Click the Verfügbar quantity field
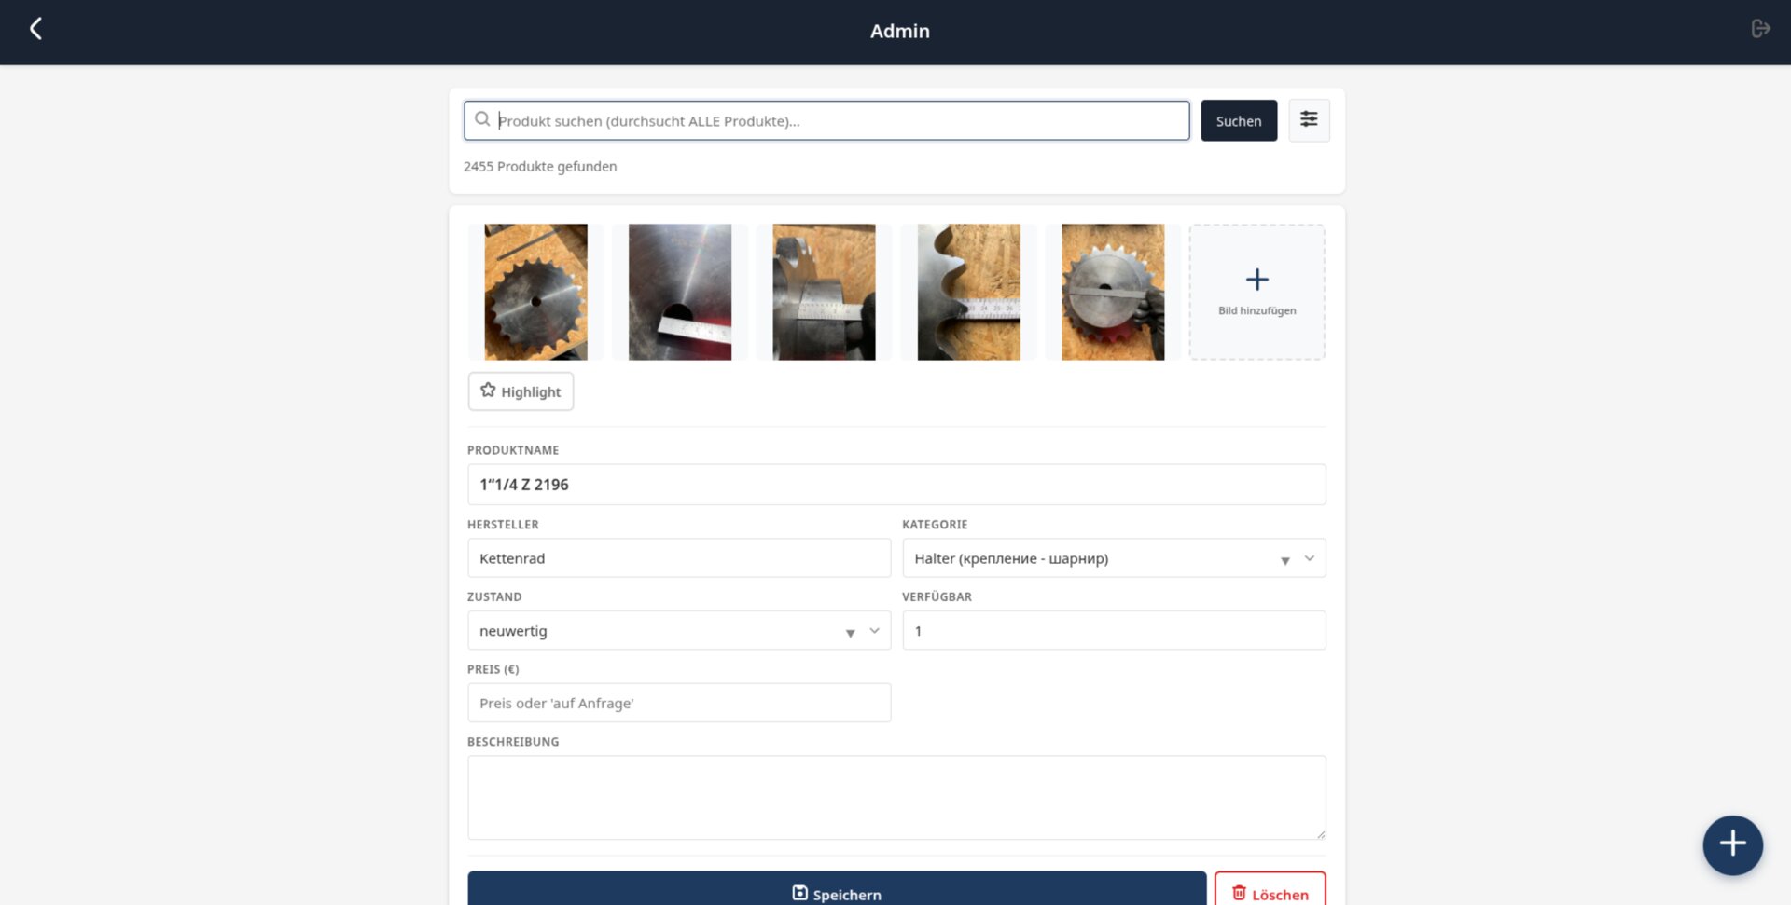This screenshot has height=905, width=1791. pos(1113,631)
